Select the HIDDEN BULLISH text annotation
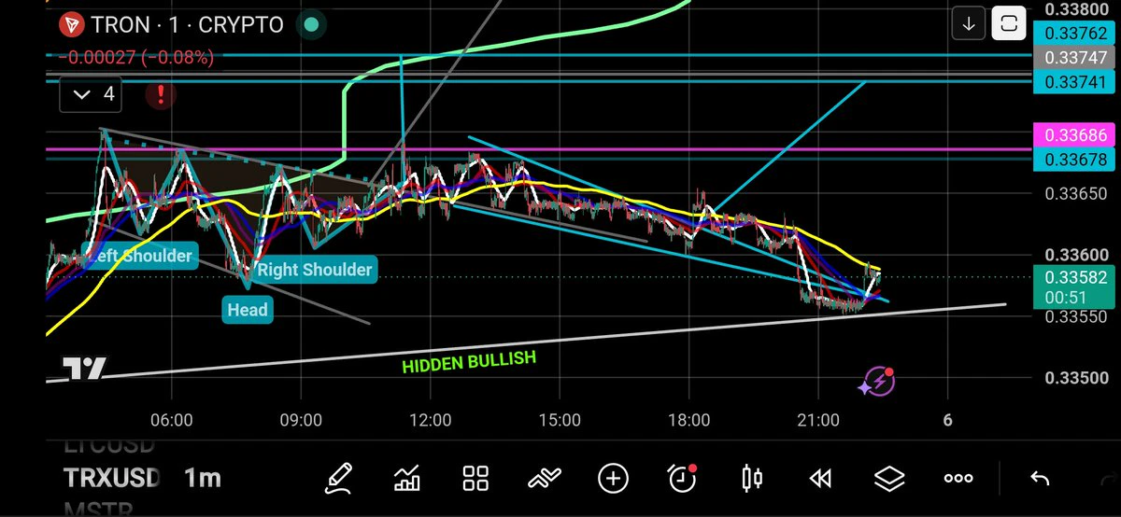 469,362
